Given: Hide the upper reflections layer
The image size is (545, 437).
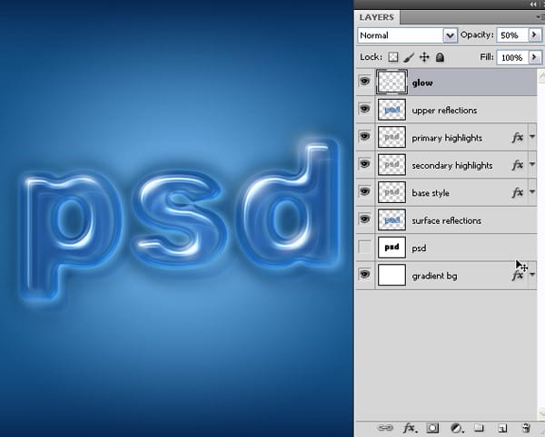Looking at the screenshot, I should click(364, 109).
